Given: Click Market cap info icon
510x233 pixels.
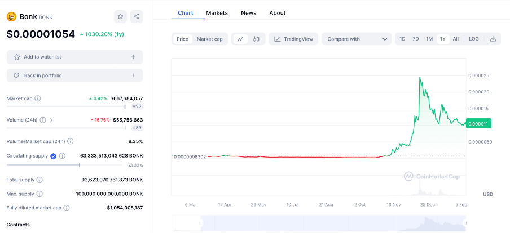Looking at the screenshot, I should coord(38,98).
